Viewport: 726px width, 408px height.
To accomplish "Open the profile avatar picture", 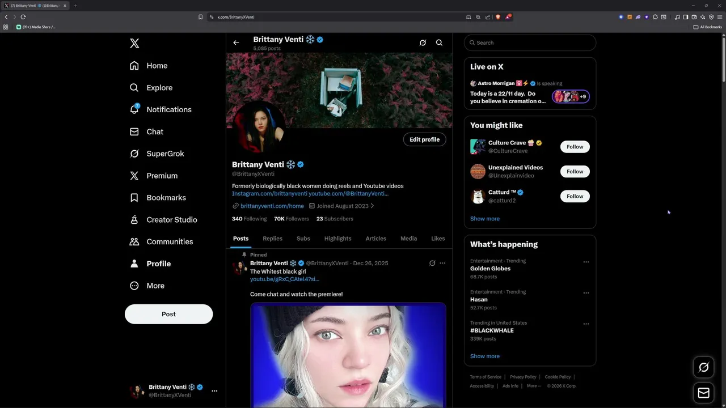I will pos(260,128).
